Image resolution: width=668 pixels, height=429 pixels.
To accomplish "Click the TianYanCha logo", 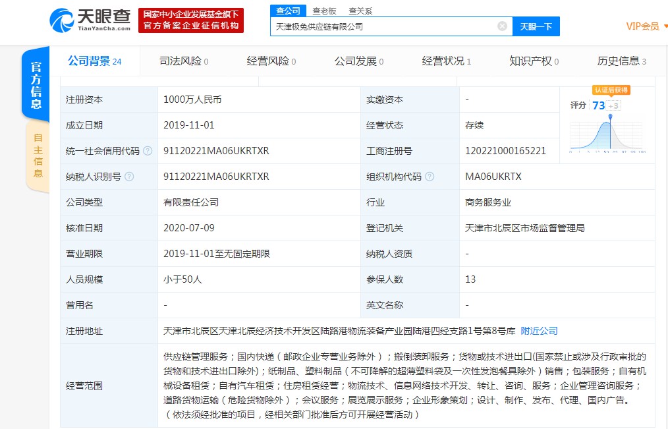I will coord(90,20).
